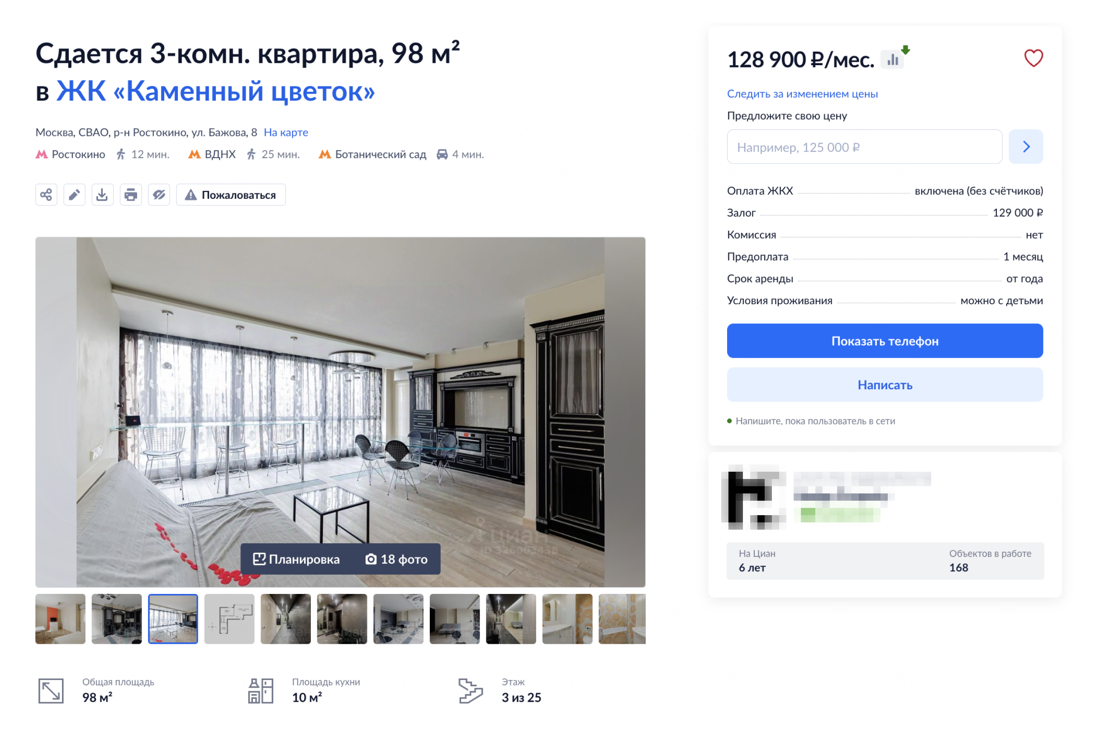Click the Пожаловаться complaint button
The height and width of the screenshot is (737, 1104).
231,195
